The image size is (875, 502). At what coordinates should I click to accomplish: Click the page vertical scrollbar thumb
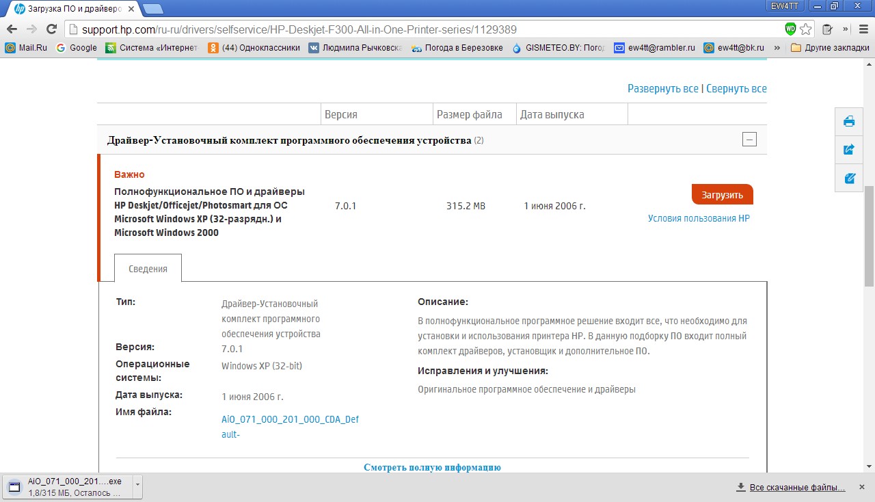869,236
